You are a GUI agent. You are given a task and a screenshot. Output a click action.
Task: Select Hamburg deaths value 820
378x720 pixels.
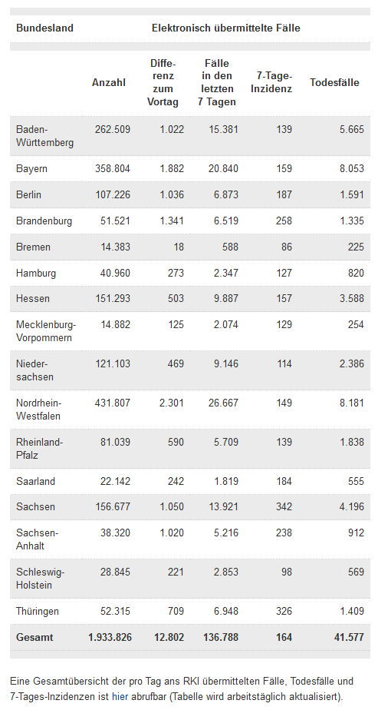[356, 274]
